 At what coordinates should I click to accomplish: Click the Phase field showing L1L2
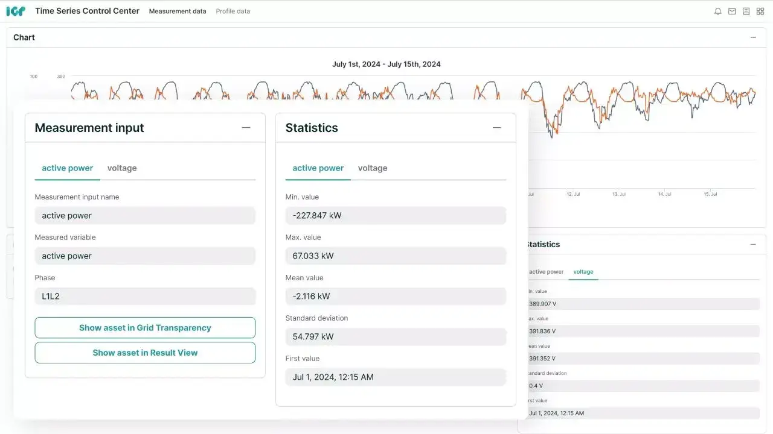(145, 297)
